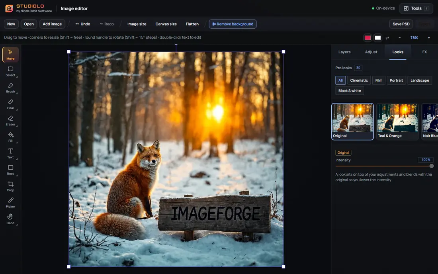
Task: Open the Image size dialog
Action: tap(137, 24)
